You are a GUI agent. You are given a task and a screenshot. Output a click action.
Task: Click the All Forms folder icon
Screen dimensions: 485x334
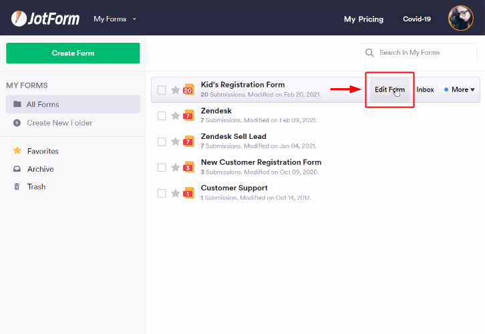[17, 104]
